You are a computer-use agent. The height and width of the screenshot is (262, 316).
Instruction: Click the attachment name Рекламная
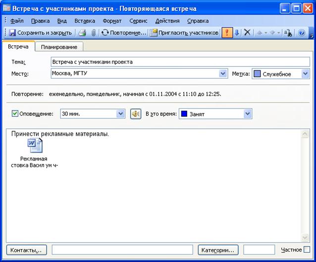[x=34, y=159]
